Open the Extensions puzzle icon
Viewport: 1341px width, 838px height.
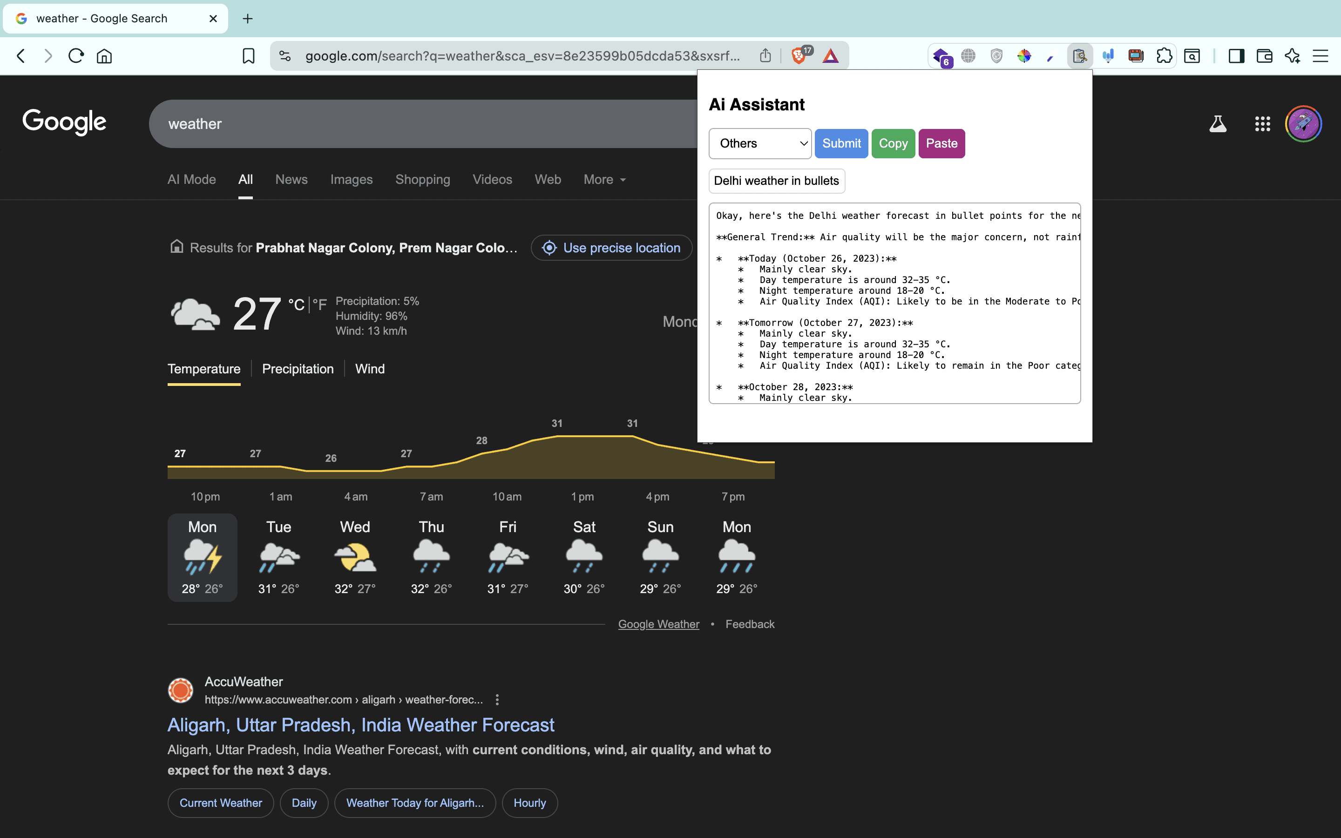pos(1164,56)
